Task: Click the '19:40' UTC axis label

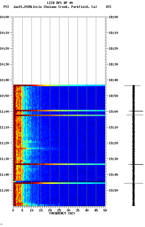Action: 113,175
